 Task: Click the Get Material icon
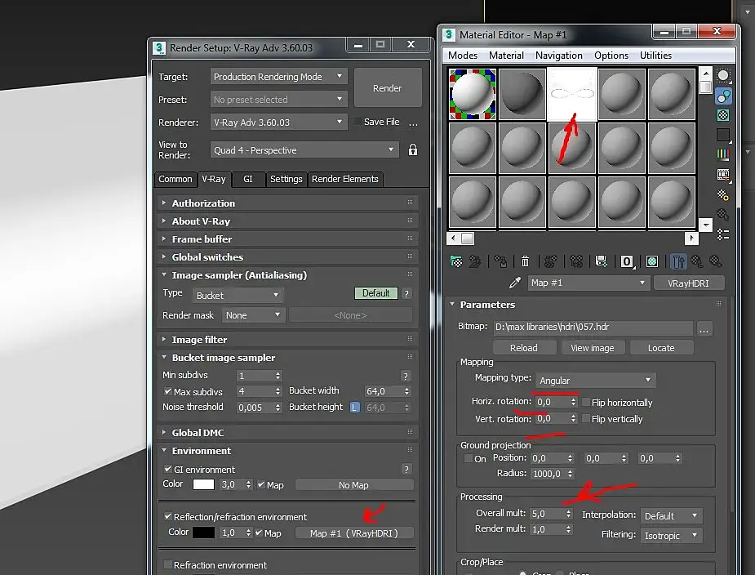pyautogui.click(x=456, y=261)
